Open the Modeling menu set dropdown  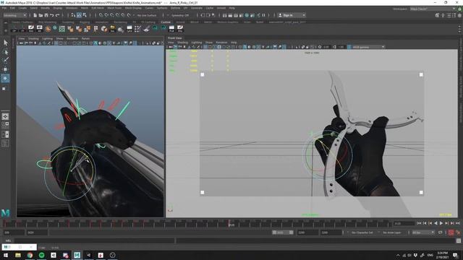(x=14, y=15)
